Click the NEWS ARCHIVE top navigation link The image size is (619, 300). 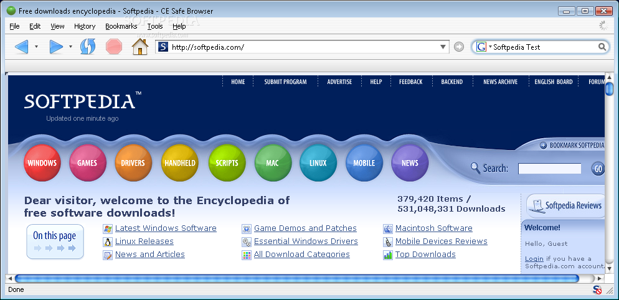500,82
